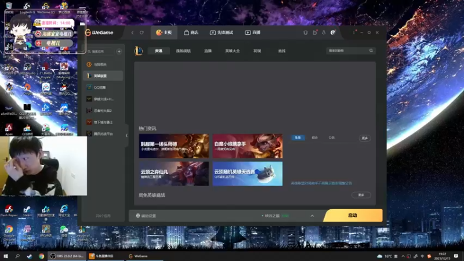Select the 头条 news filter
The width and height of the screenshot is (464, 261).
[298, 137]
